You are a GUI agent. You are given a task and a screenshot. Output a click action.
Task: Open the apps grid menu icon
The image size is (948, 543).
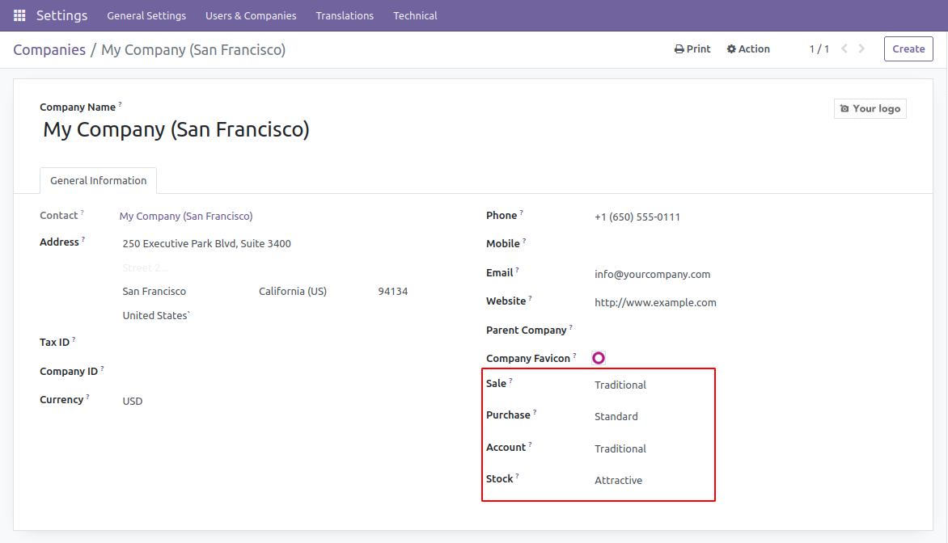click(x=19, y=15)
